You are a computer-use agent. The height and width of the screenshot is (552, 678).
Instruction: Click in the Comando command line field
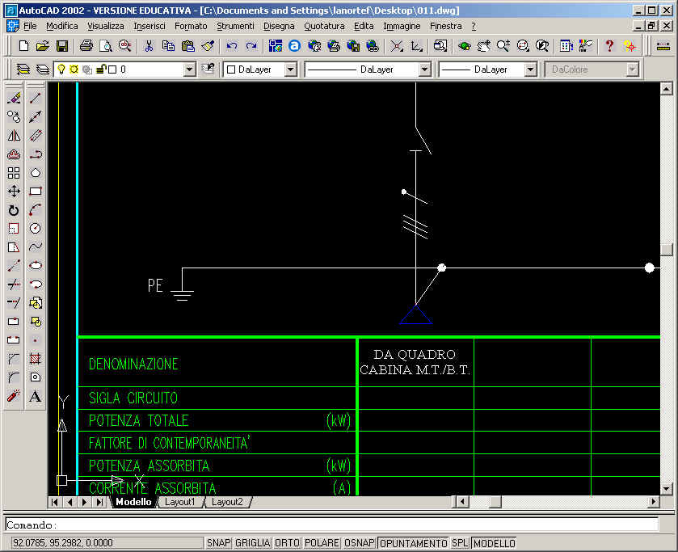(x=331, y=525)
